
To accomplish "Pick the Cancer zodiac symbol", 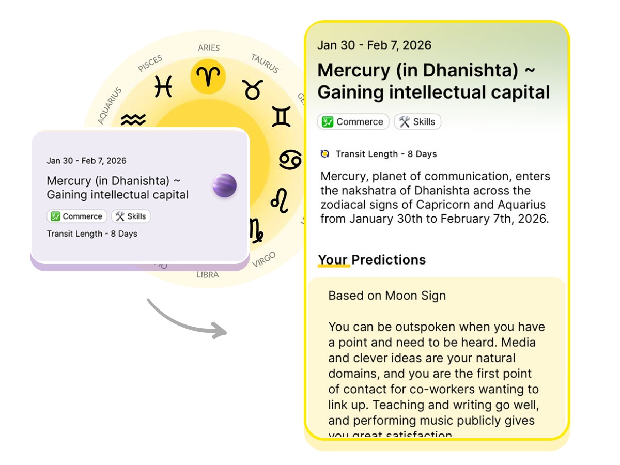I will pos(290,160).
